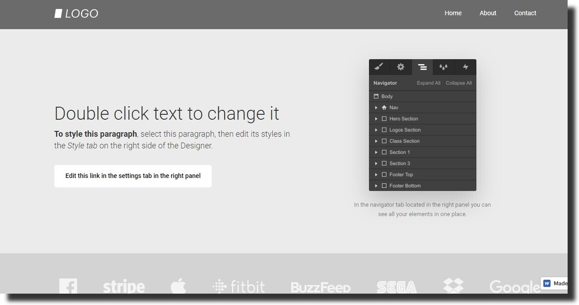Click the SEGA logo
This screenshot has width=579, height=305.
pos(397,287)
